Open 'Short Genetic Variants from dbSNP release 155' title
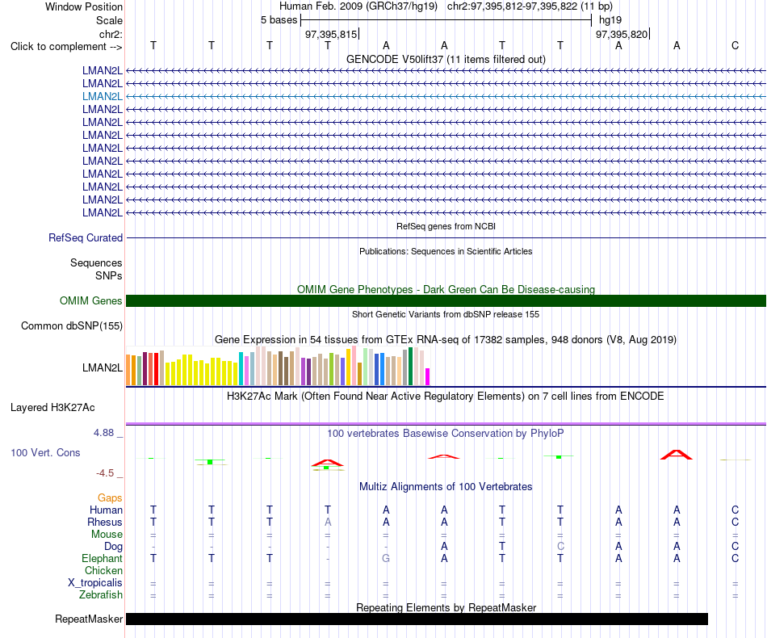The height and width of the screenshot is (638, 767). [446, 315]
